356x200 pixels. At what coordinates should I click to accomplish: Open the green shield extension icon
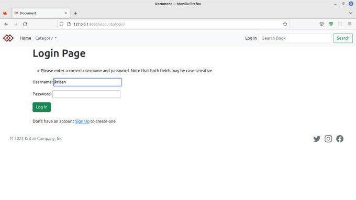point(331,24)
